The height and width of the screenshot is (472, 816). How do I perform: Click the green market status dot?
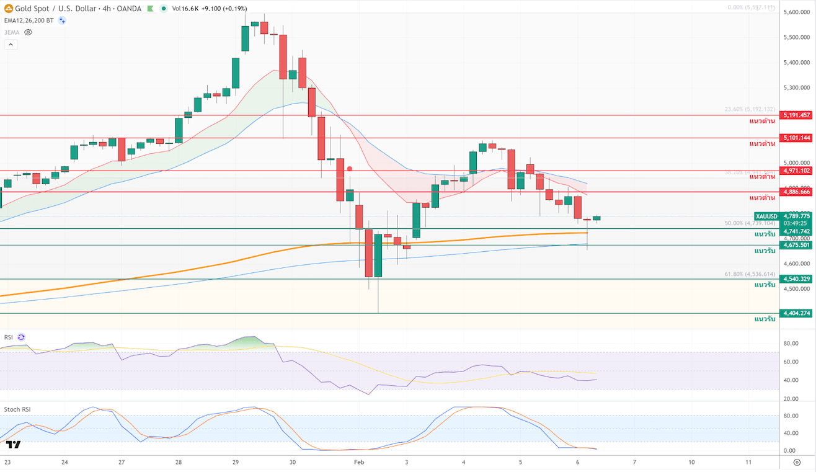[x=163, y=9]
